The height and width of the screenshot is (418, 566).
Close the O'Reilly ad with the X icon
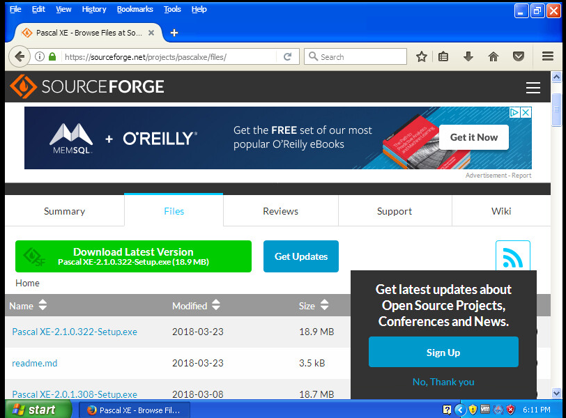pyautogui.click(x=526, y=113)
